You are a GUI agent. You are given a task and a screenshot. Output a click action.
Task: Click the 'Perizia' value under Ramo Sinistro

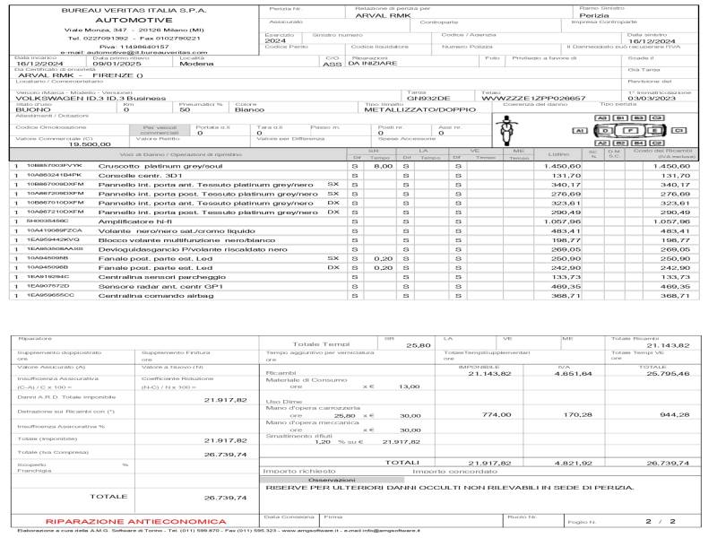tap(594, 15)
